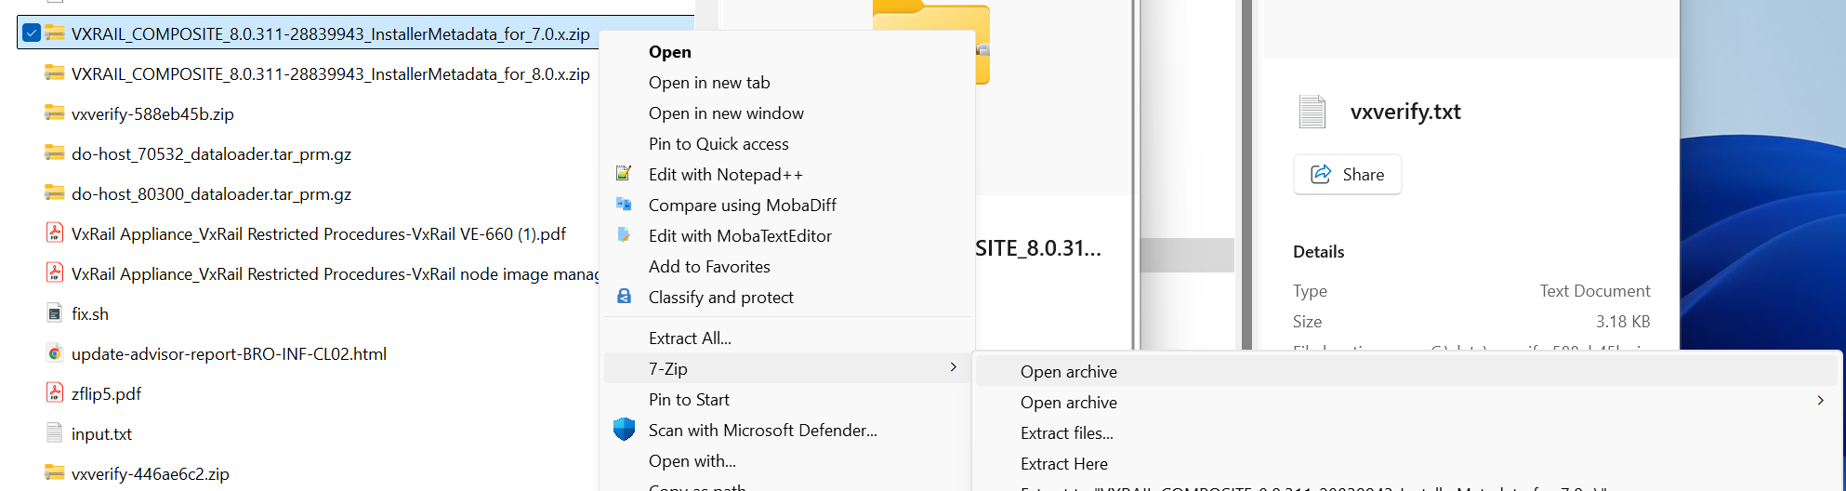Screen dimensions: 1846x491
Task: Click the PDF icon of VxRail VE-660 (1).pdf
Action: point(55,233)
